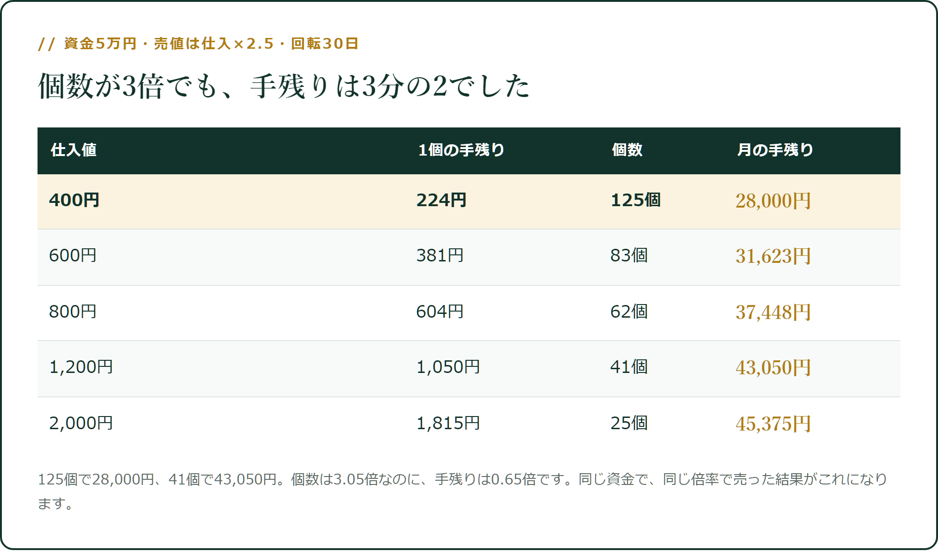
Task: Click the 個数 column header
Action: point(627,150)
